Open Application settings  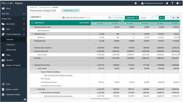point(13,95)
